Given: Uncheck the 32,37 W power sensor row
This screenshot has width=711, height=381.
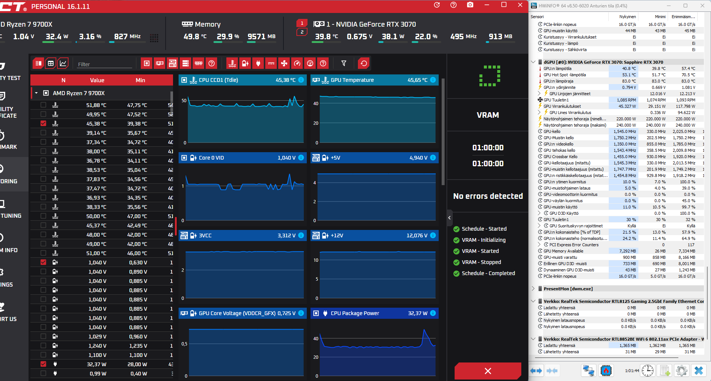Looking at the screenshot, I should pos(43,364).
